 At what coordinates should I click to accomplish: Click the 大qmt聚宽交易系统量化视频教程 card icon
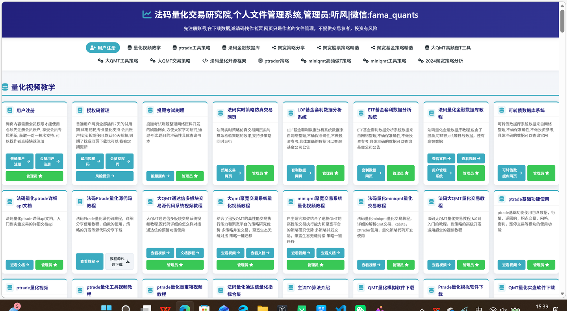[x=220, y=202]
